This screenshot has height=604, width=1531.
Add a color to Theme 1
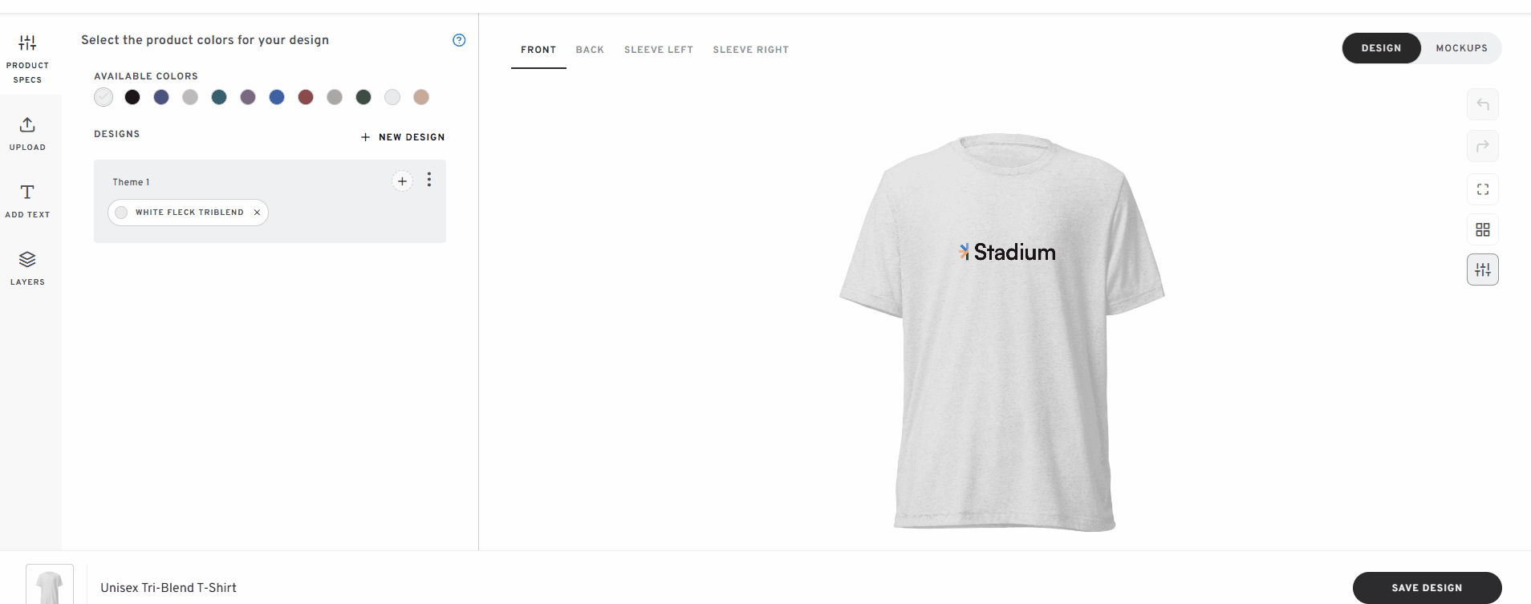pyautogui.click(x=402, y=181)
